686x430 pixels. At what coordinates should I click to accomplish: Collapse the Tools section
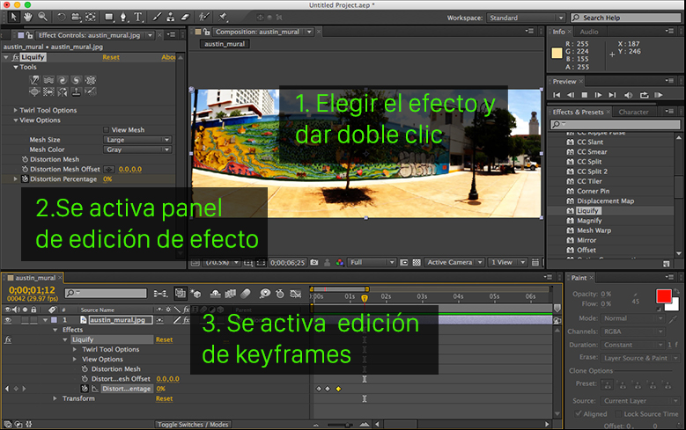point(15,67)
